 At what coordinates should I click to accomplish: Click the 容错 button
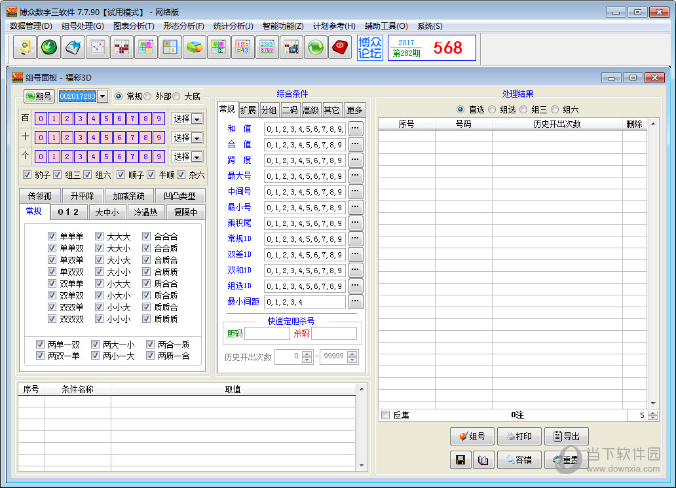coord(519,460)
